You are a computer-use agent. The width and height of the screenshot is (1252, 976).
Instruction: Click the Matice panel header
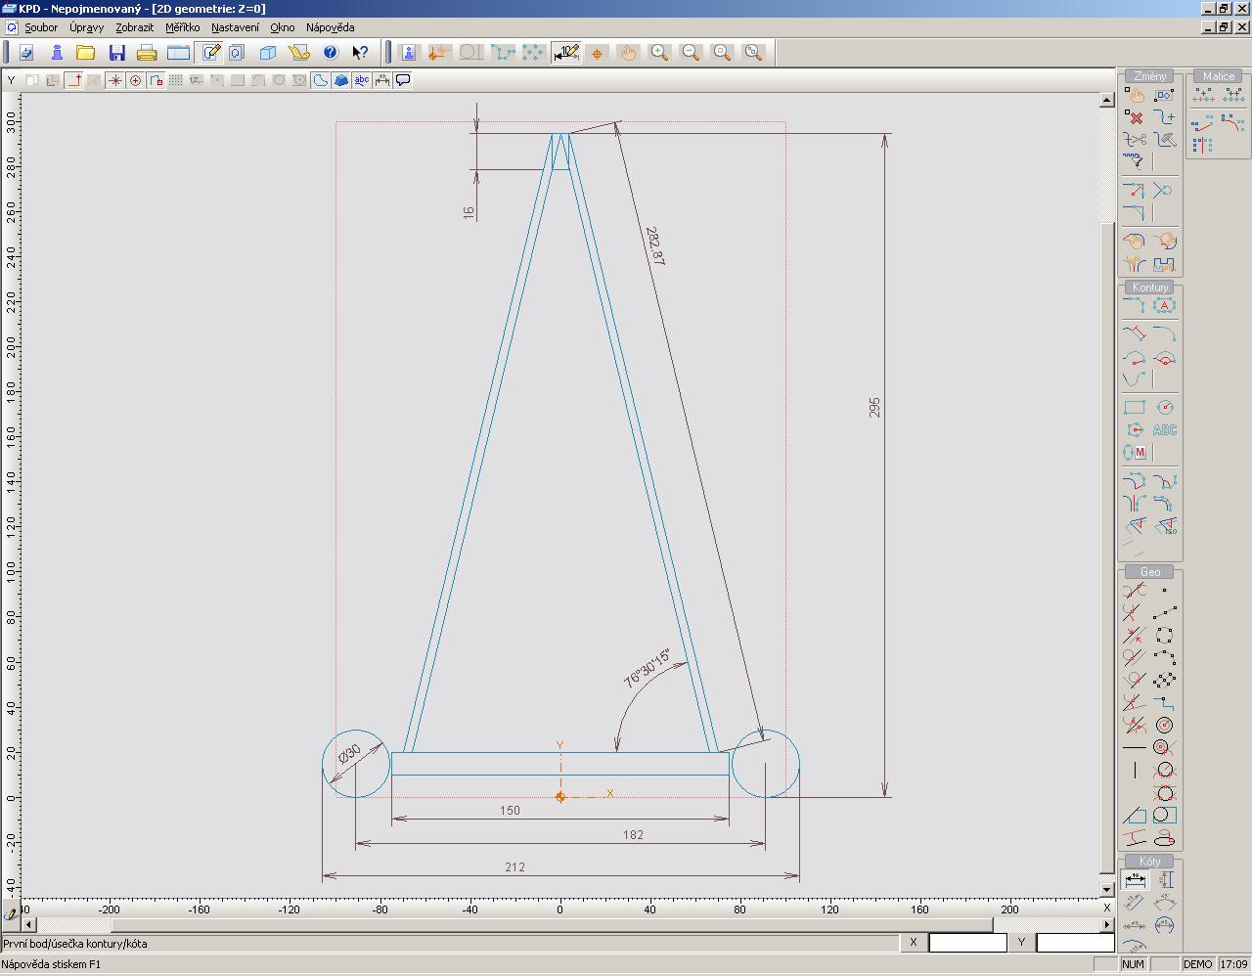tap(1218, 76)
